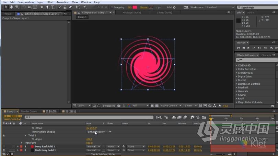Click Reset next to Transform
Screen dimensions: 278x156
pyautogui.click(x=89, y=143)
